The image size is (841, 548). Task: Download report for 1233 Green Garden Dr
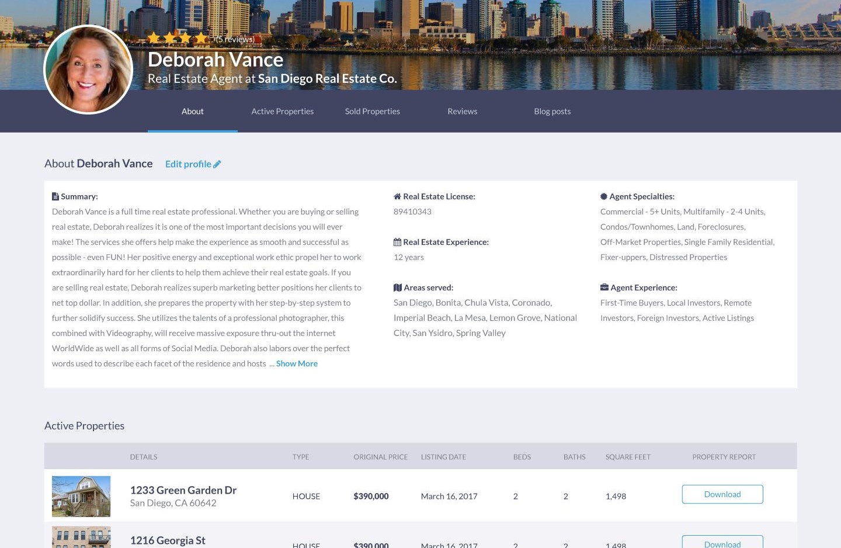[x=722, y=494]
